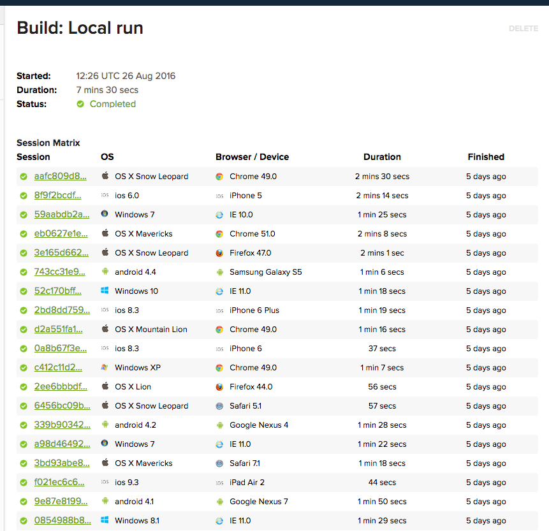Open session 743cc31e9 for Samsung Galaxy S5

click(59, 272)
